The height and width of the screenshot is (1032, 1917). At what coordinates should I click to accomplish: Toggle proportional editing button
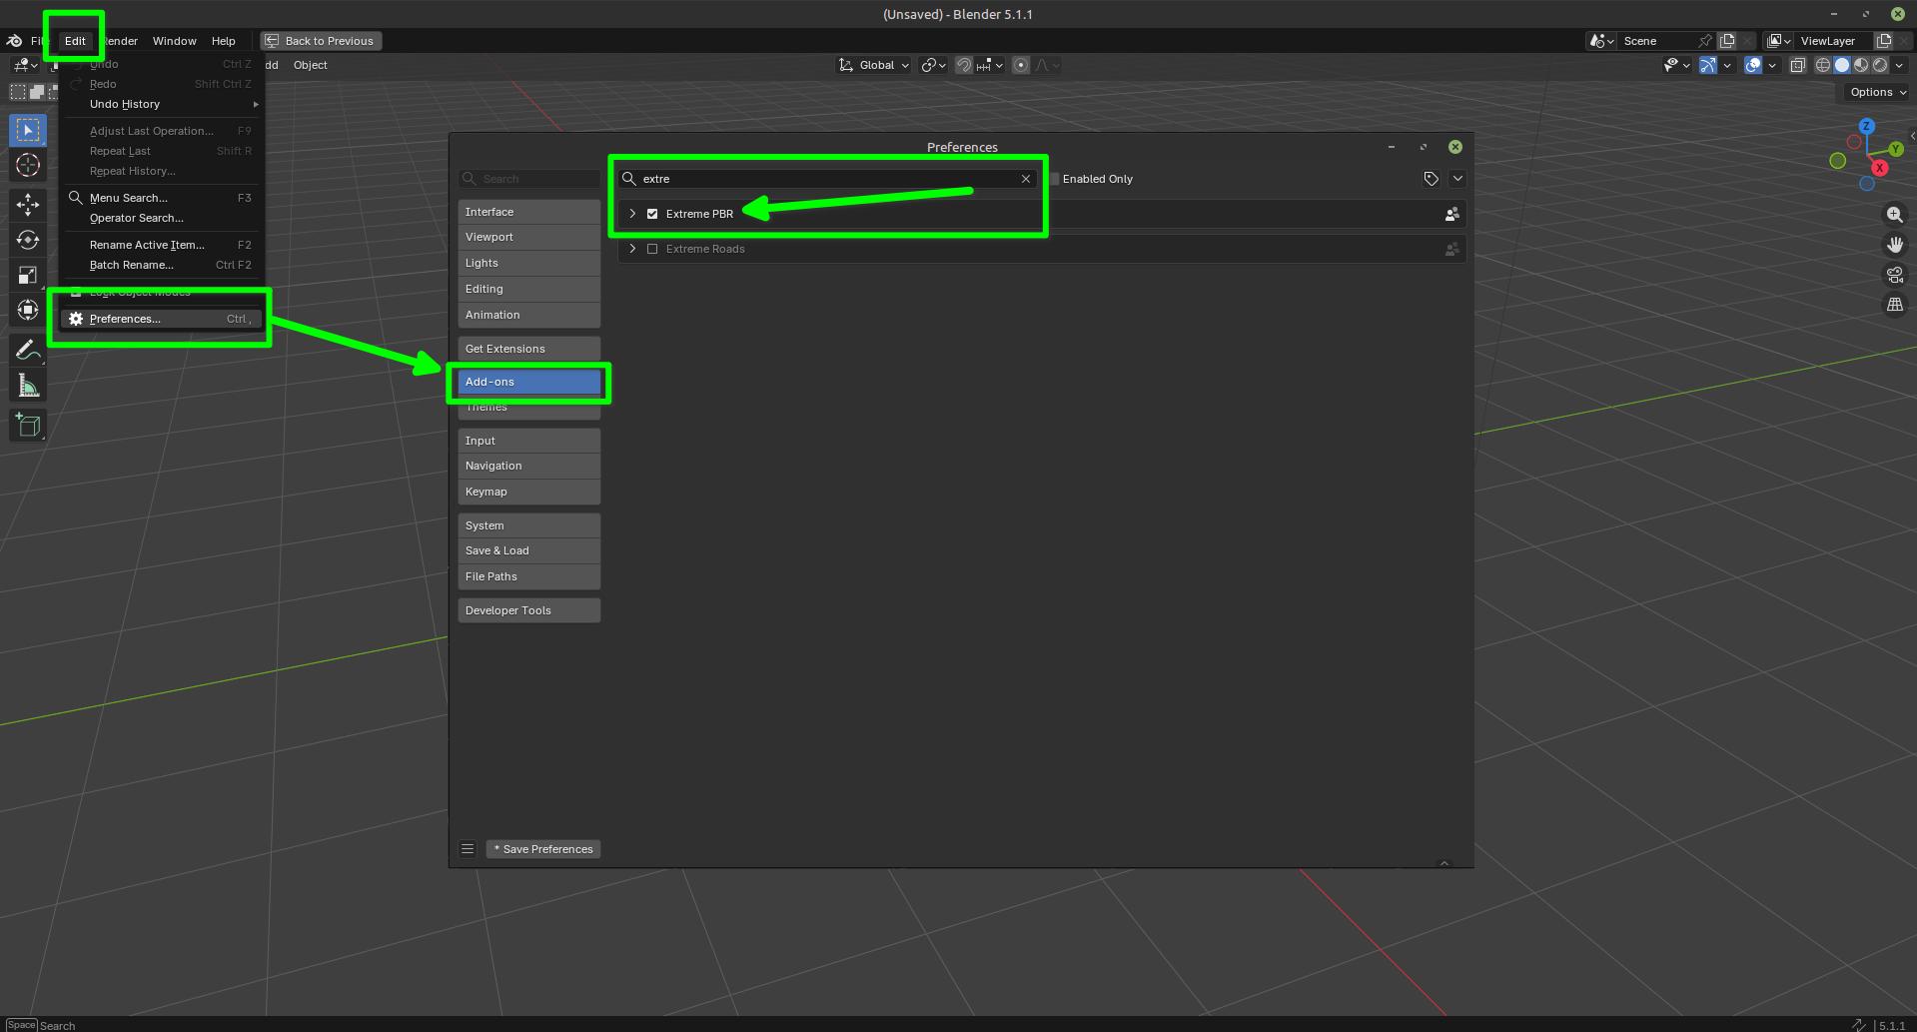1020,65
